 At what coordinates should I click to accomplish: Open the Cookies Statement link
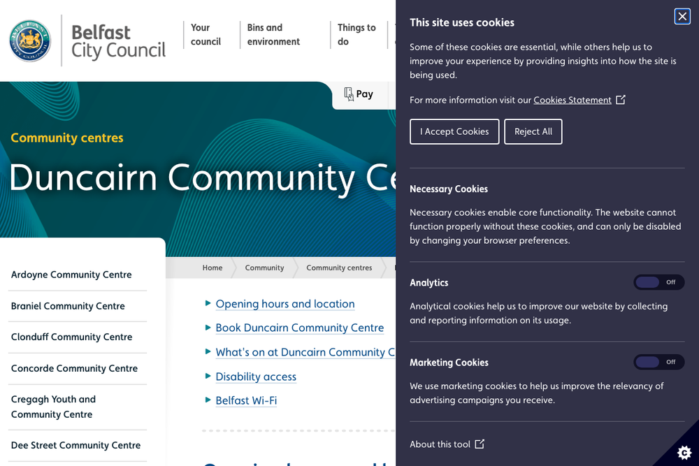[x=572, y=100]
